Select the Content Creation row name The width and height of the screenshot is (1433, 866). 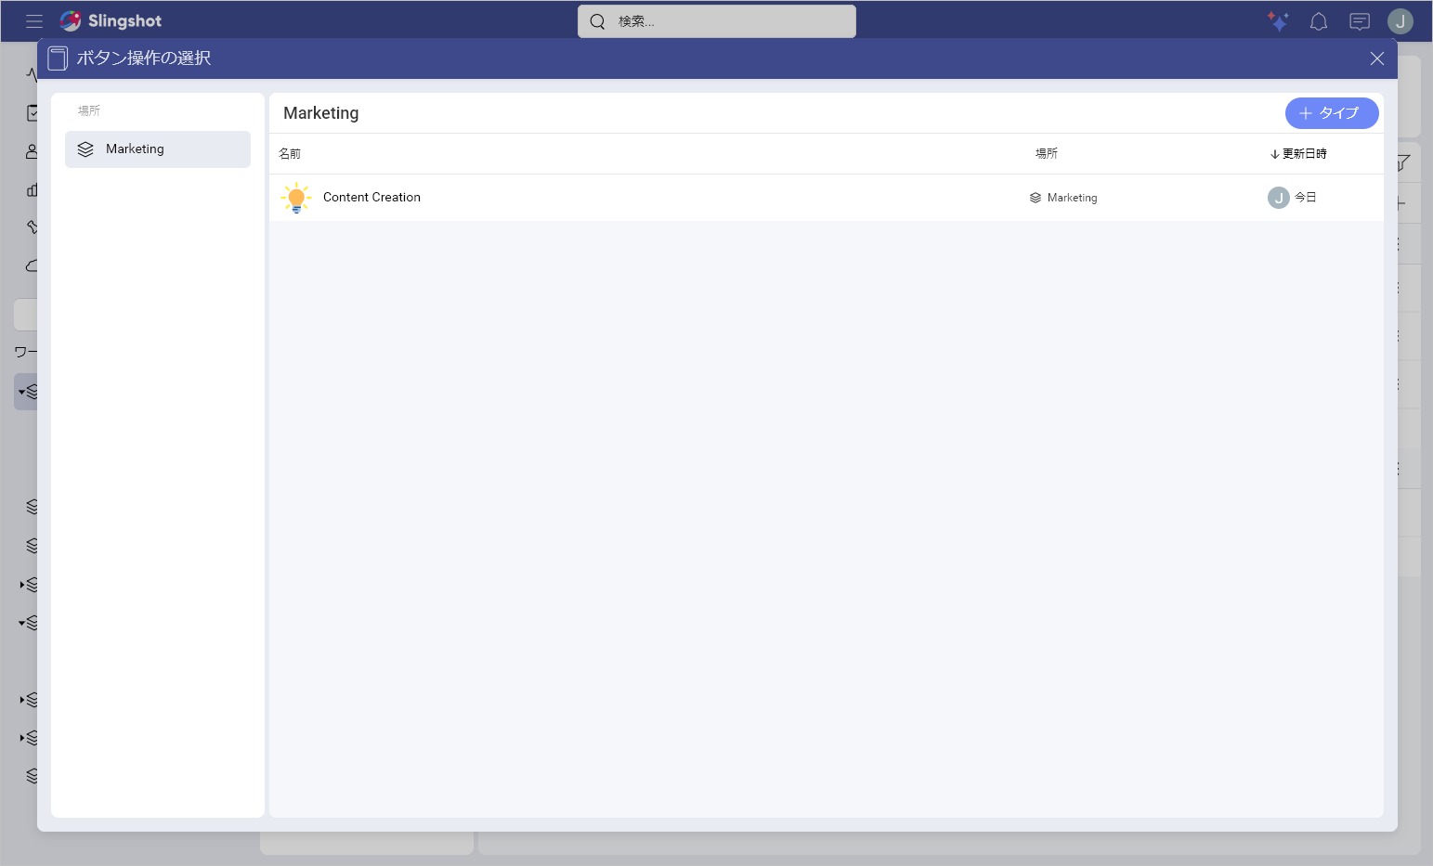tap(371, 198)
